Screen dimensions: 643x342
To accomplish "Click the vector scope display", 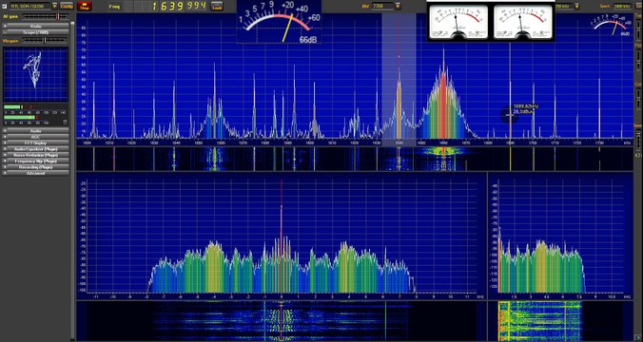I will (x=36, y=74).
